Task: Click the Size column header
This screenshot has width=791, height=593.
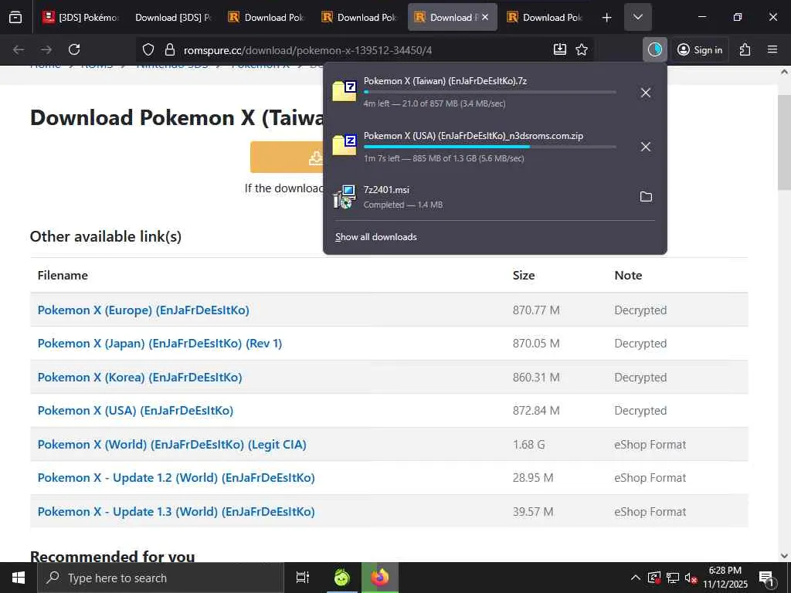Action: coord(524,276)
